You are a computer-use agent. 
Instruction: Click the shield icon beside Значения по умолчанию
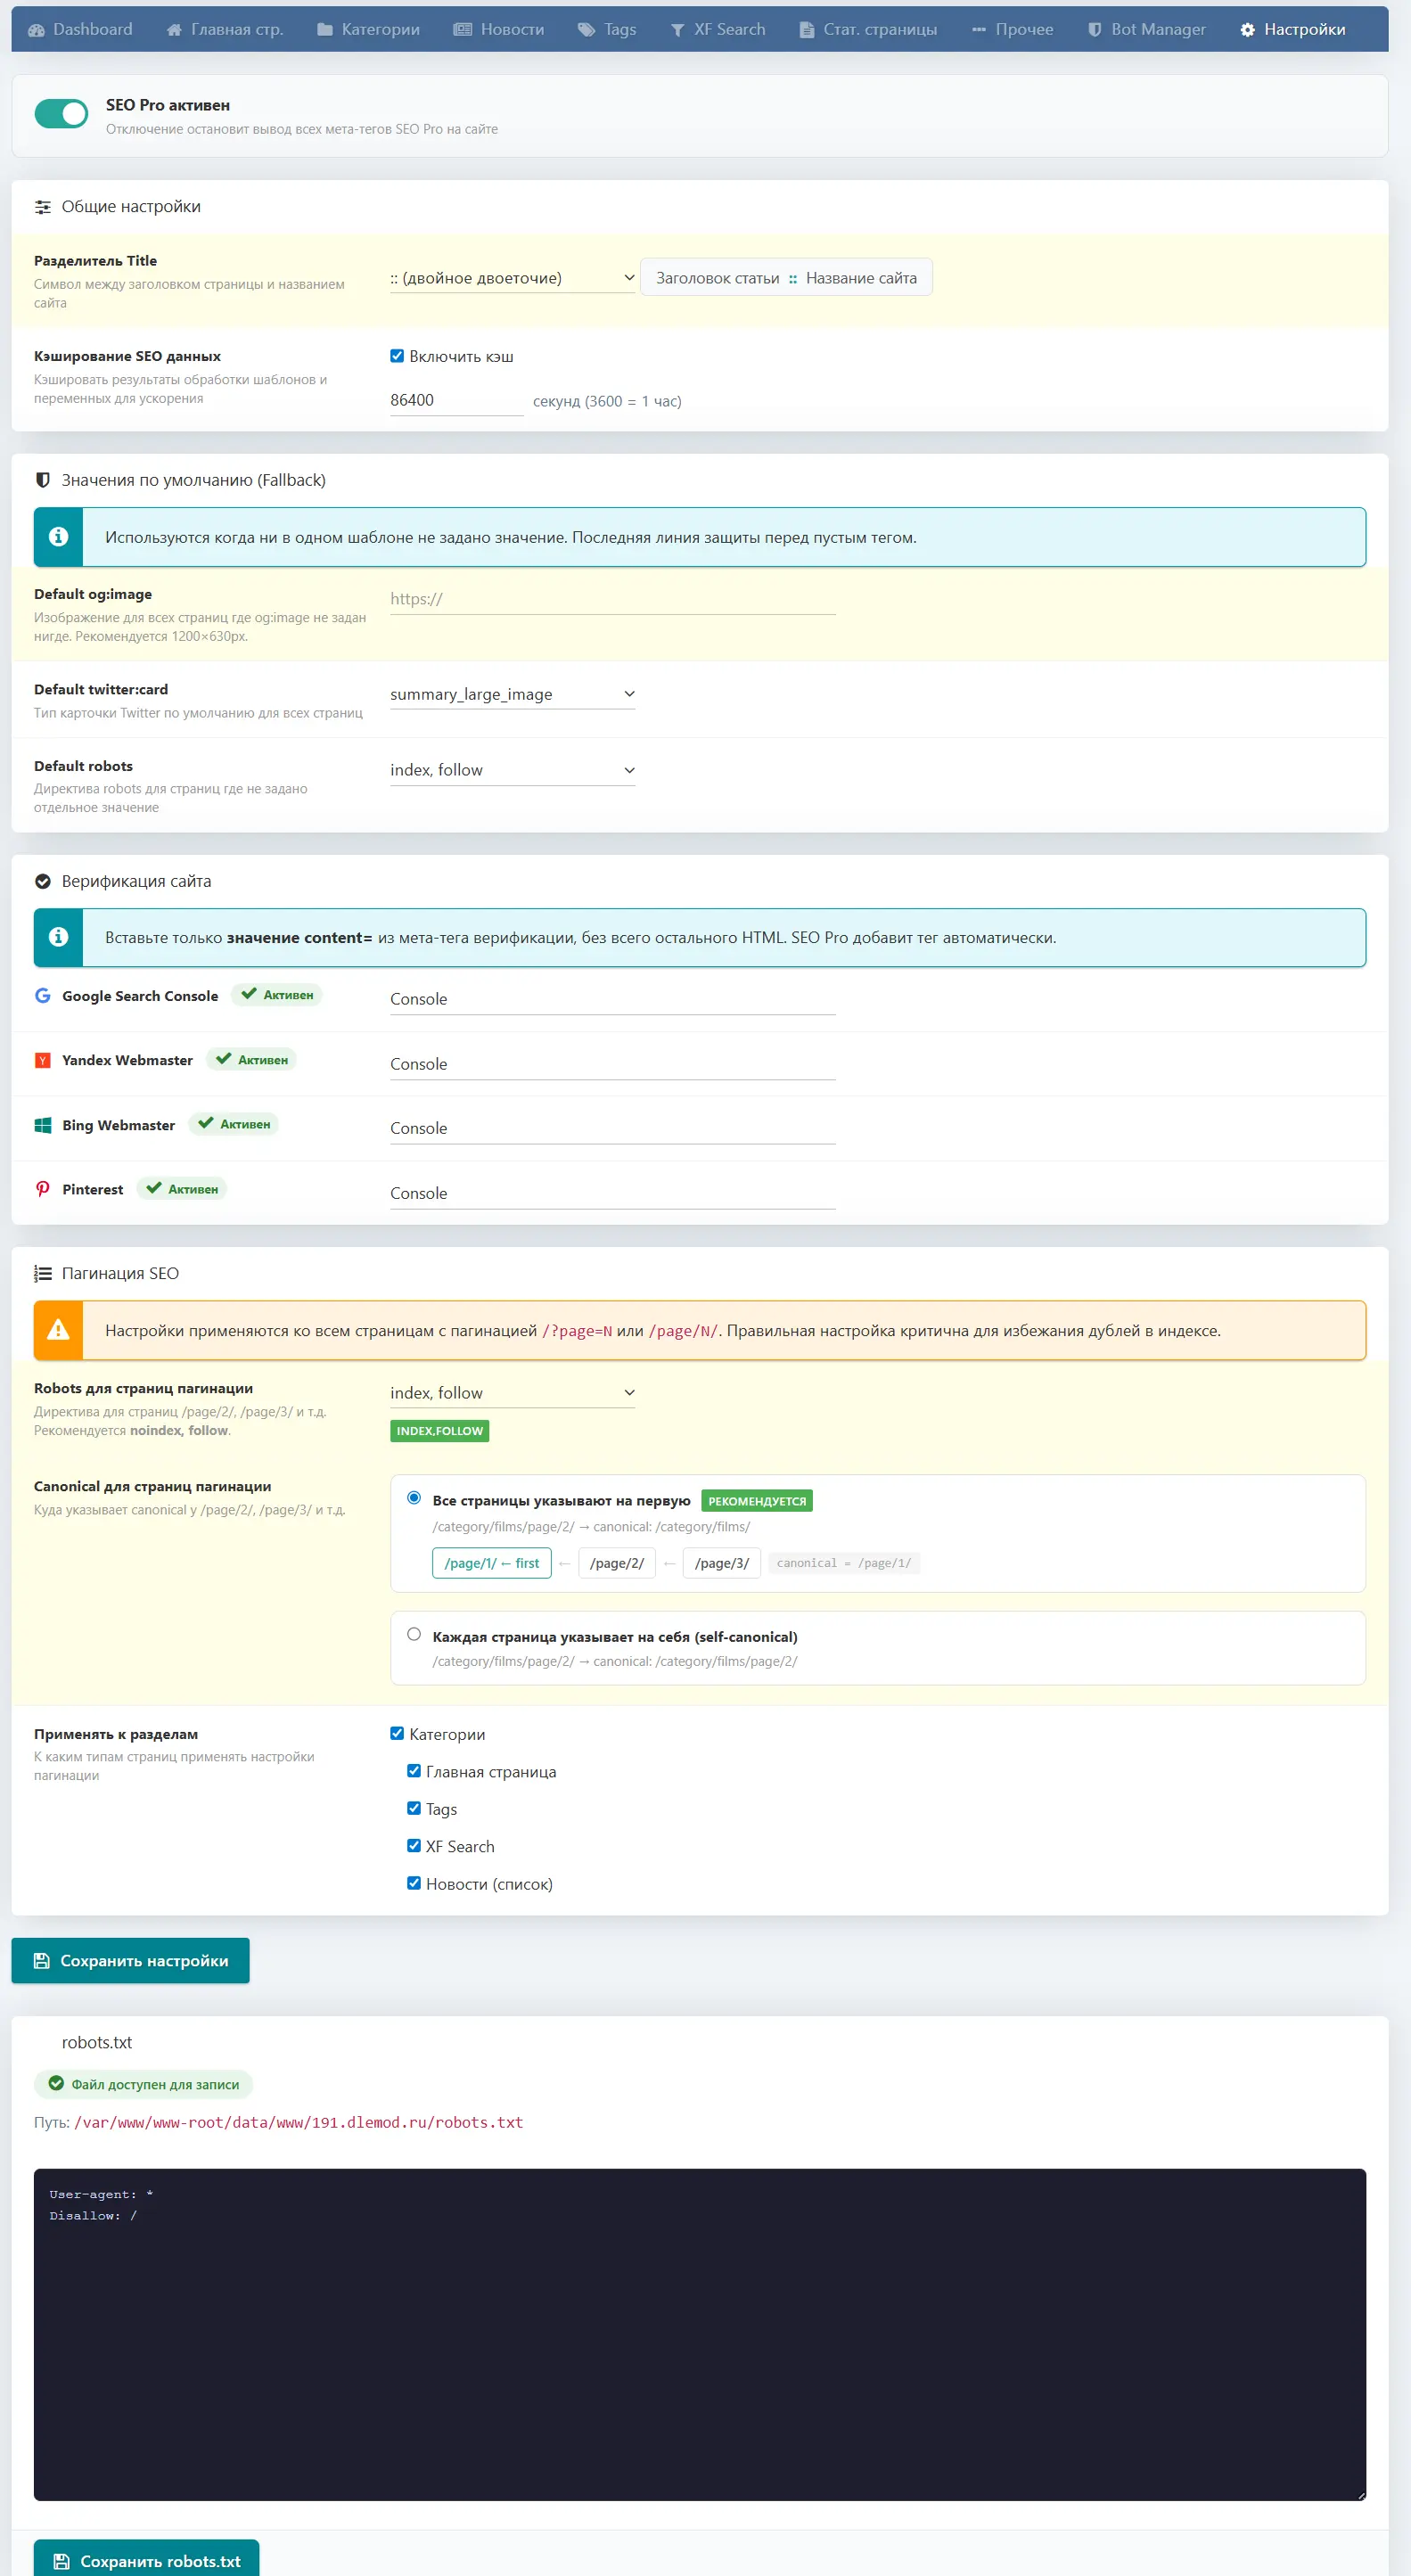click(43, 480)
